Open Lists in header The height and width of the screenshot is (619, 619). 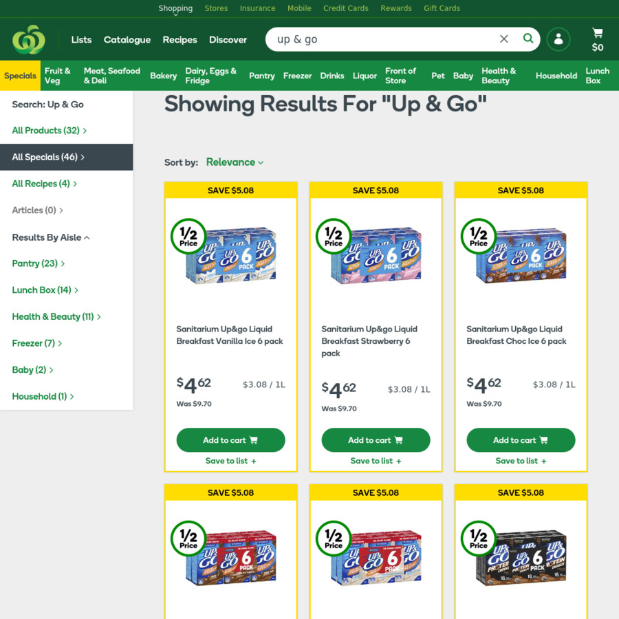(81, 40)
